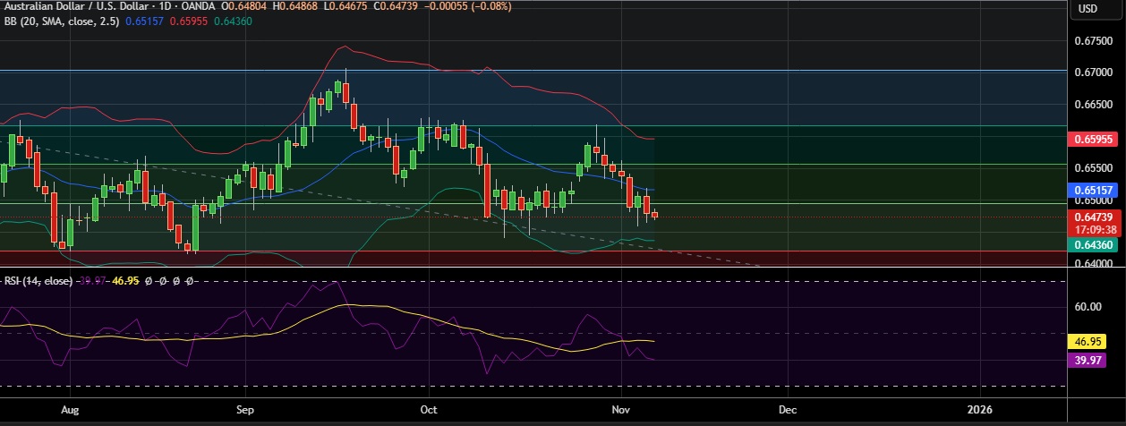Click the blue 0.65157 basis price label

[1091, 191]
